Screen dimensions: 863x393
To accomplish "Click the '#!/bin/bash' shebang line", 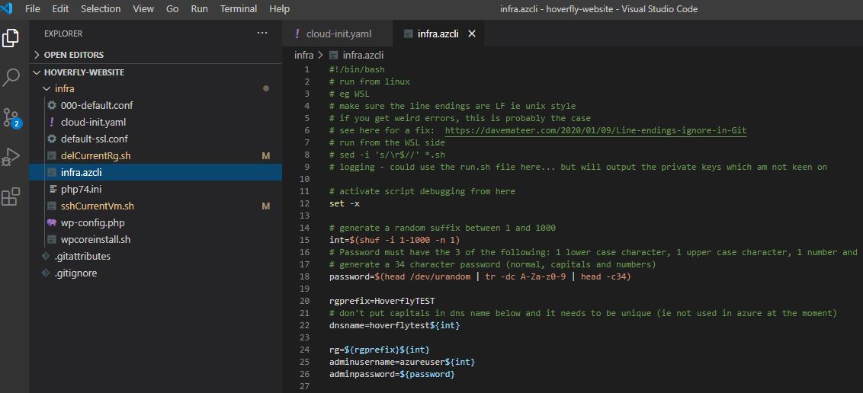I will pos(357,70).
